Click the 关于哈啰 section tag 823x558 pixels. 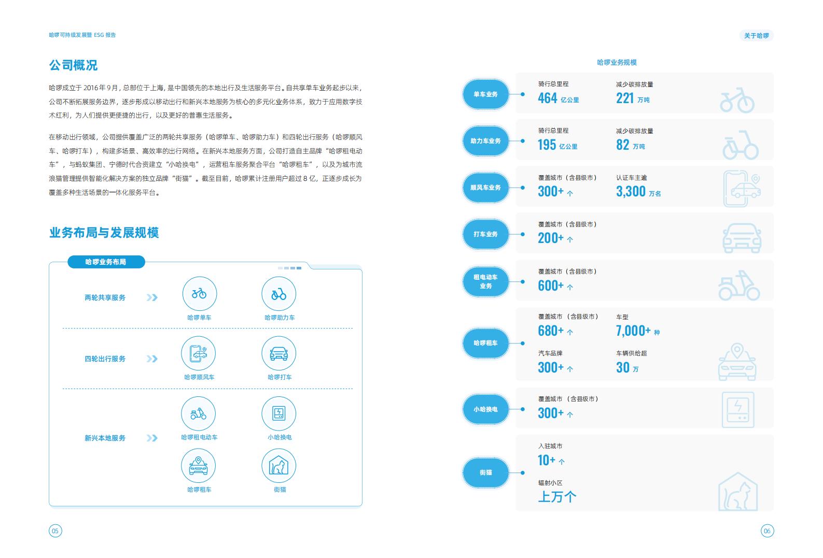pos(757,36)
